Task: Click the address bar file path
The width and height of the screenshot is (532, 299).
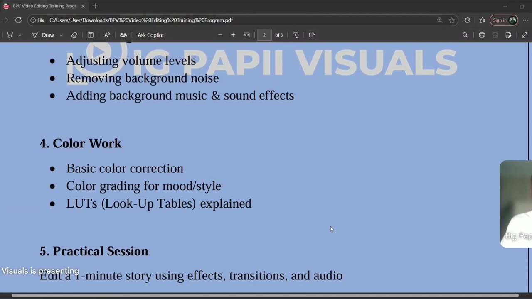Action: point(141,20)
